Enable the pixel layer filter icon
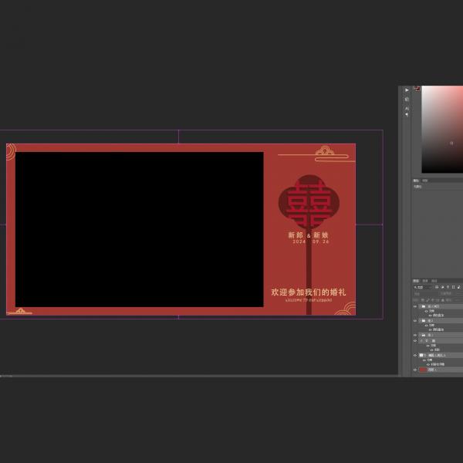463x463 pixels. coord(437,287)
